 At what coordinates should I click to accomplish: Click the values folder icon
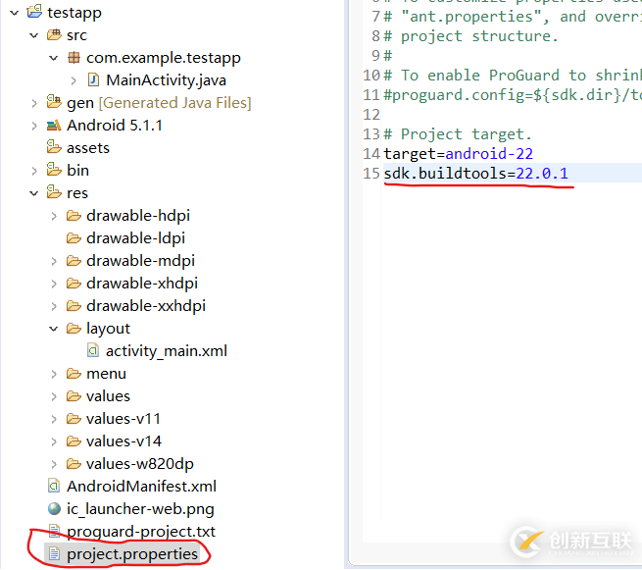(x=74, y=395)
